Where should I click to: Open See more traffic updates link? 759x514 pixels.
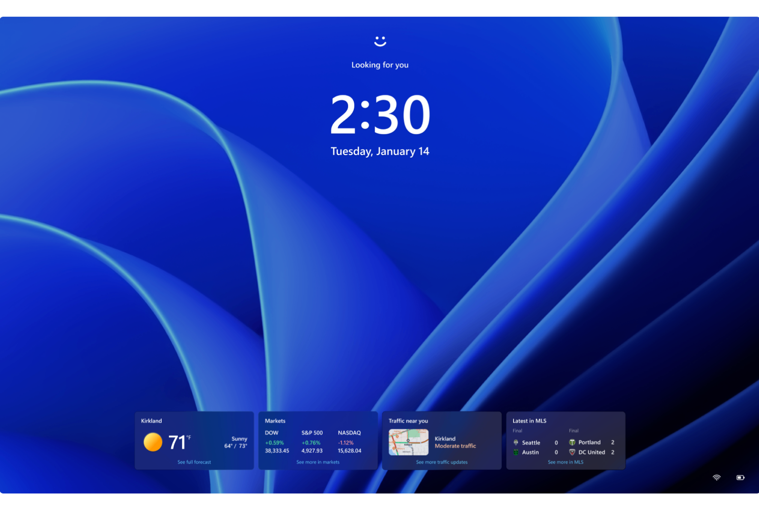(x=442, y=462)
